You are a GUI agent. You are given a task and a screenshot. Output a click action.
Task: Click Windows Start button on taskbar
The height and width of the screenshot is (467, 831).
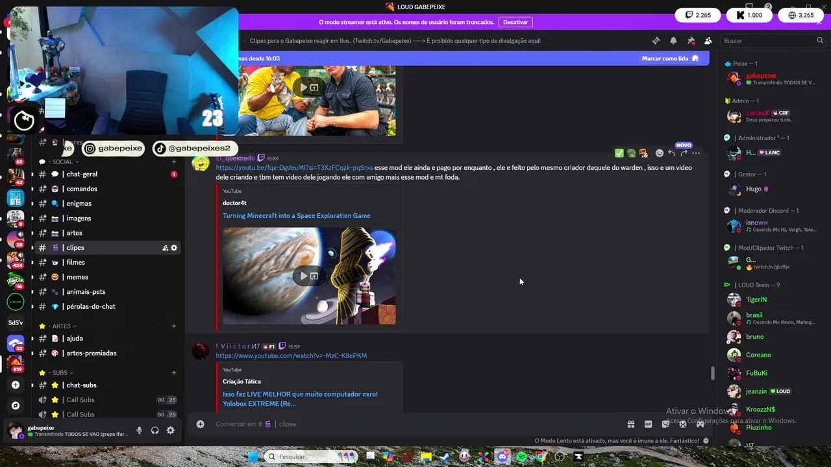(253, 457)
